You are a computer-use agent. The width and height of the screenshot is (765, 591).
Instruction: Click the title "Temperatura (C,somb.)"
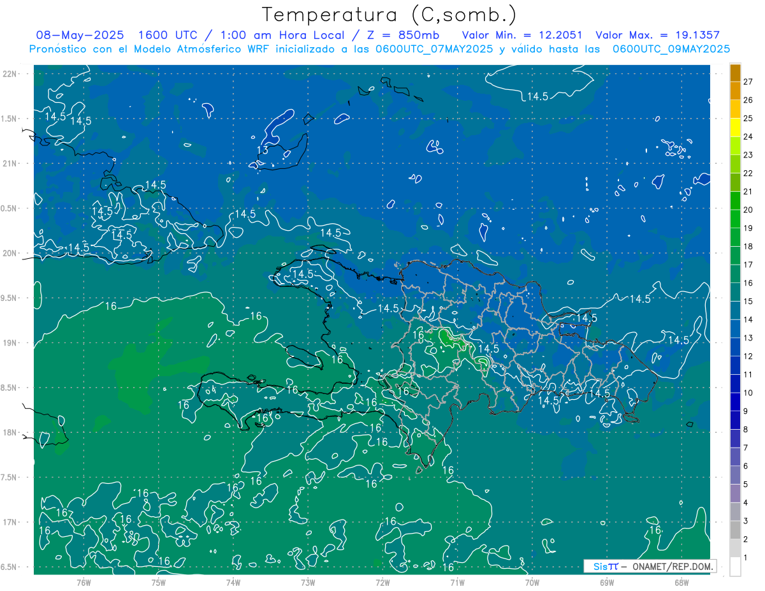389,15
